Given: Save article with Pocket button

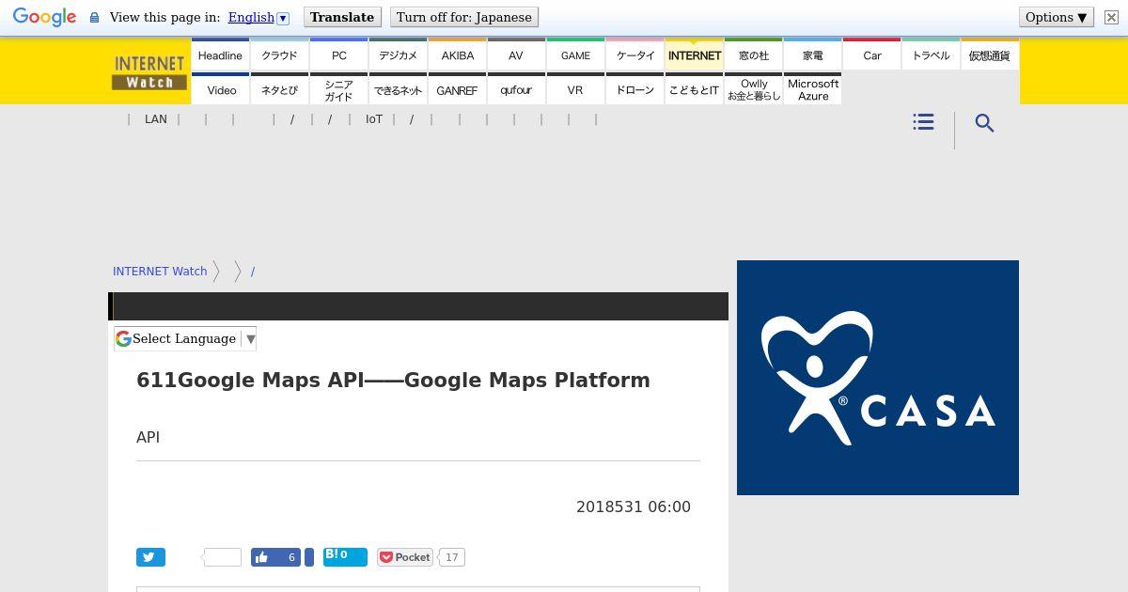Looking at the screenshot, I should click(404, 557).
